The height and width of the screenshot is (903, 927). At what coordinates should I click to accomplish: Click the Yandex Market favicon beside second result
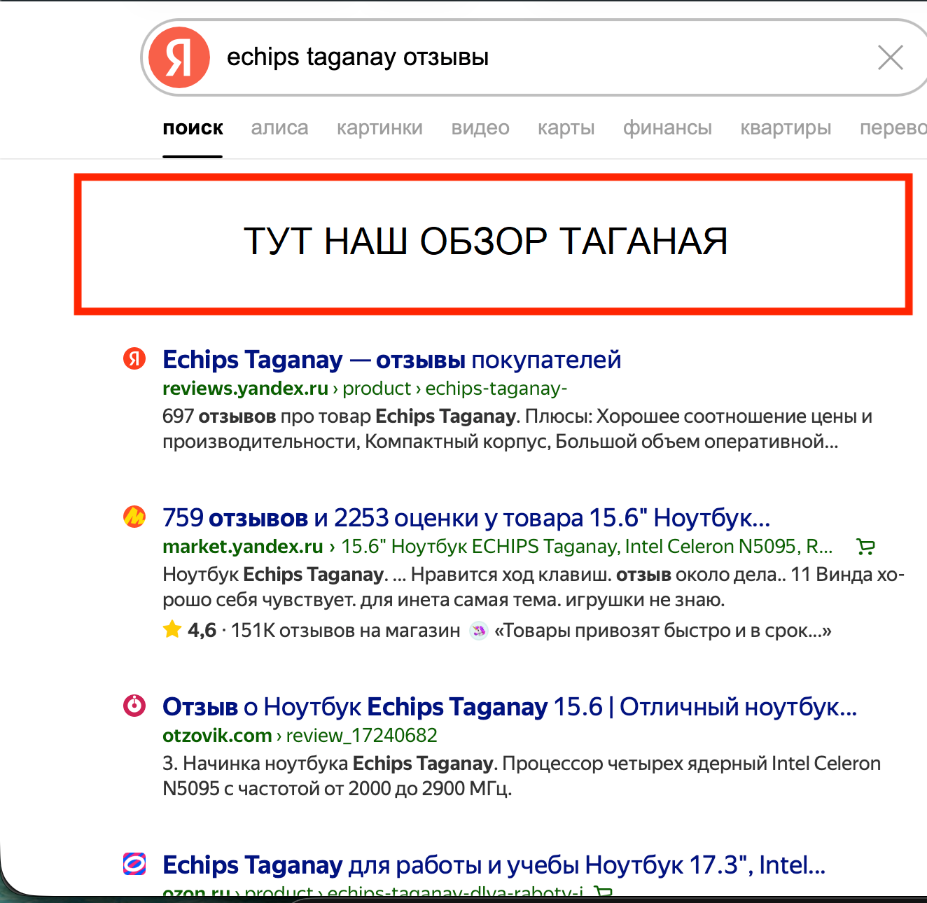(134, 517)
